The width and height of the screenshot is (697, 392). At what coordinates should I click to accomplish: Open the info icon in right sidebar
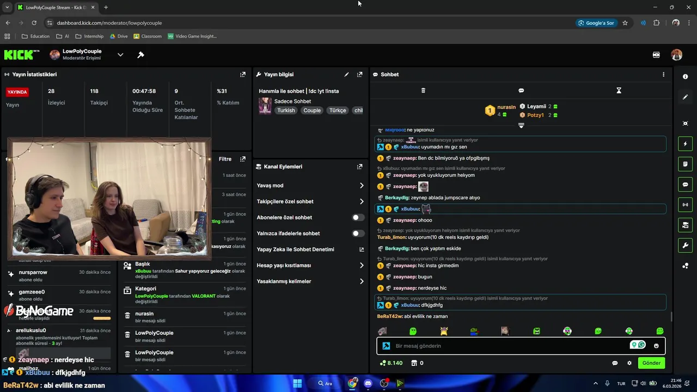tap(685, 77)
